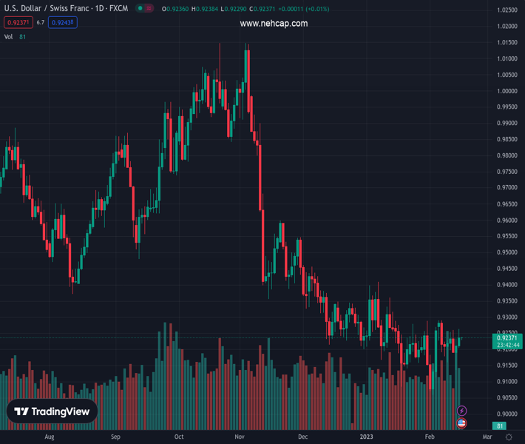Click the TradingView logo badge
The height and width of the screenshot is (444, 525).
coord(52,412)
